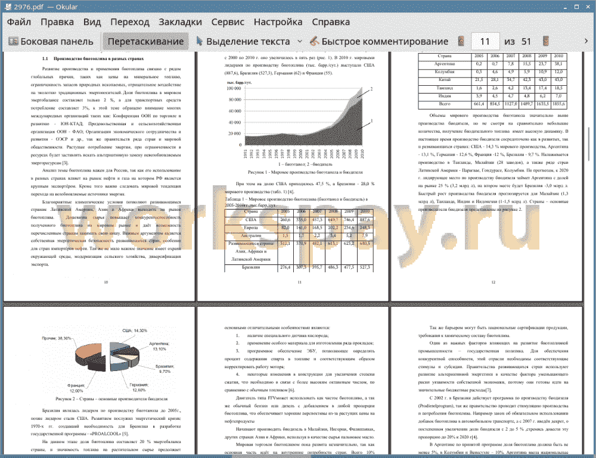Screen dimensions: 596x458
Task: Click the Okular app icon in title bar
Action: (8, 7)
